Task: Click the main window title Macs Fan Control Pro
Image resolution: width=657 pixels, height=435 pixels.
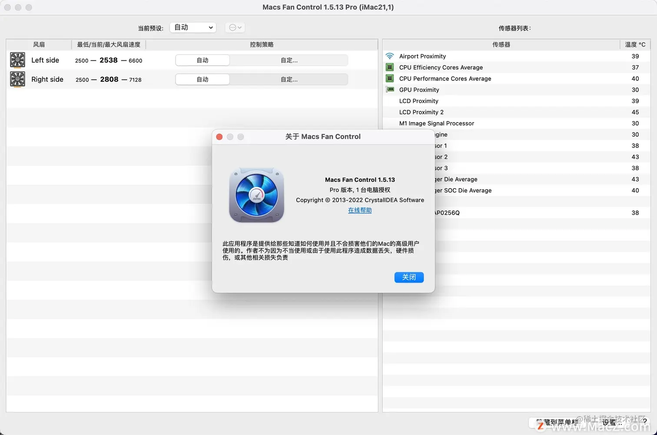Action: [328, 7]
